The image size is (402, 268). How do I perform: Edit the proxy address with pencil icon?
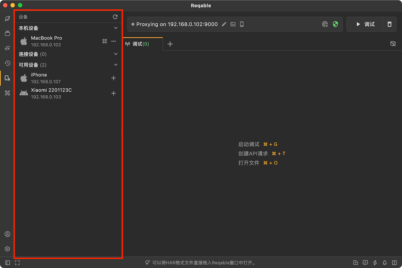(224, 24)
